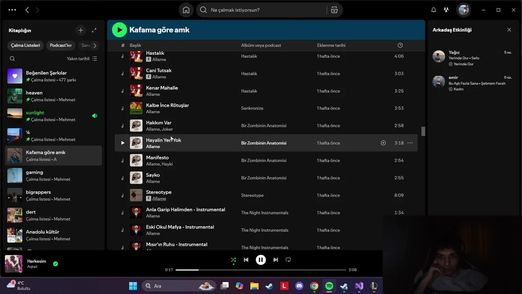
Task: Click the track list scrollbar thumb
Action: click(x=423, y=131)
